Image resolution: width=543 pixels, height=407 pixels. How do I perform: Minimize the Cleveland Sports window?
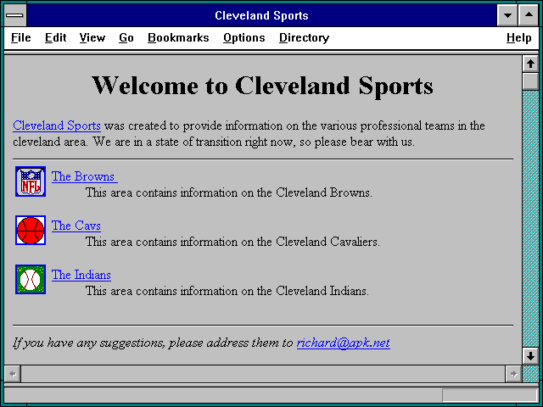pos(507,15)
